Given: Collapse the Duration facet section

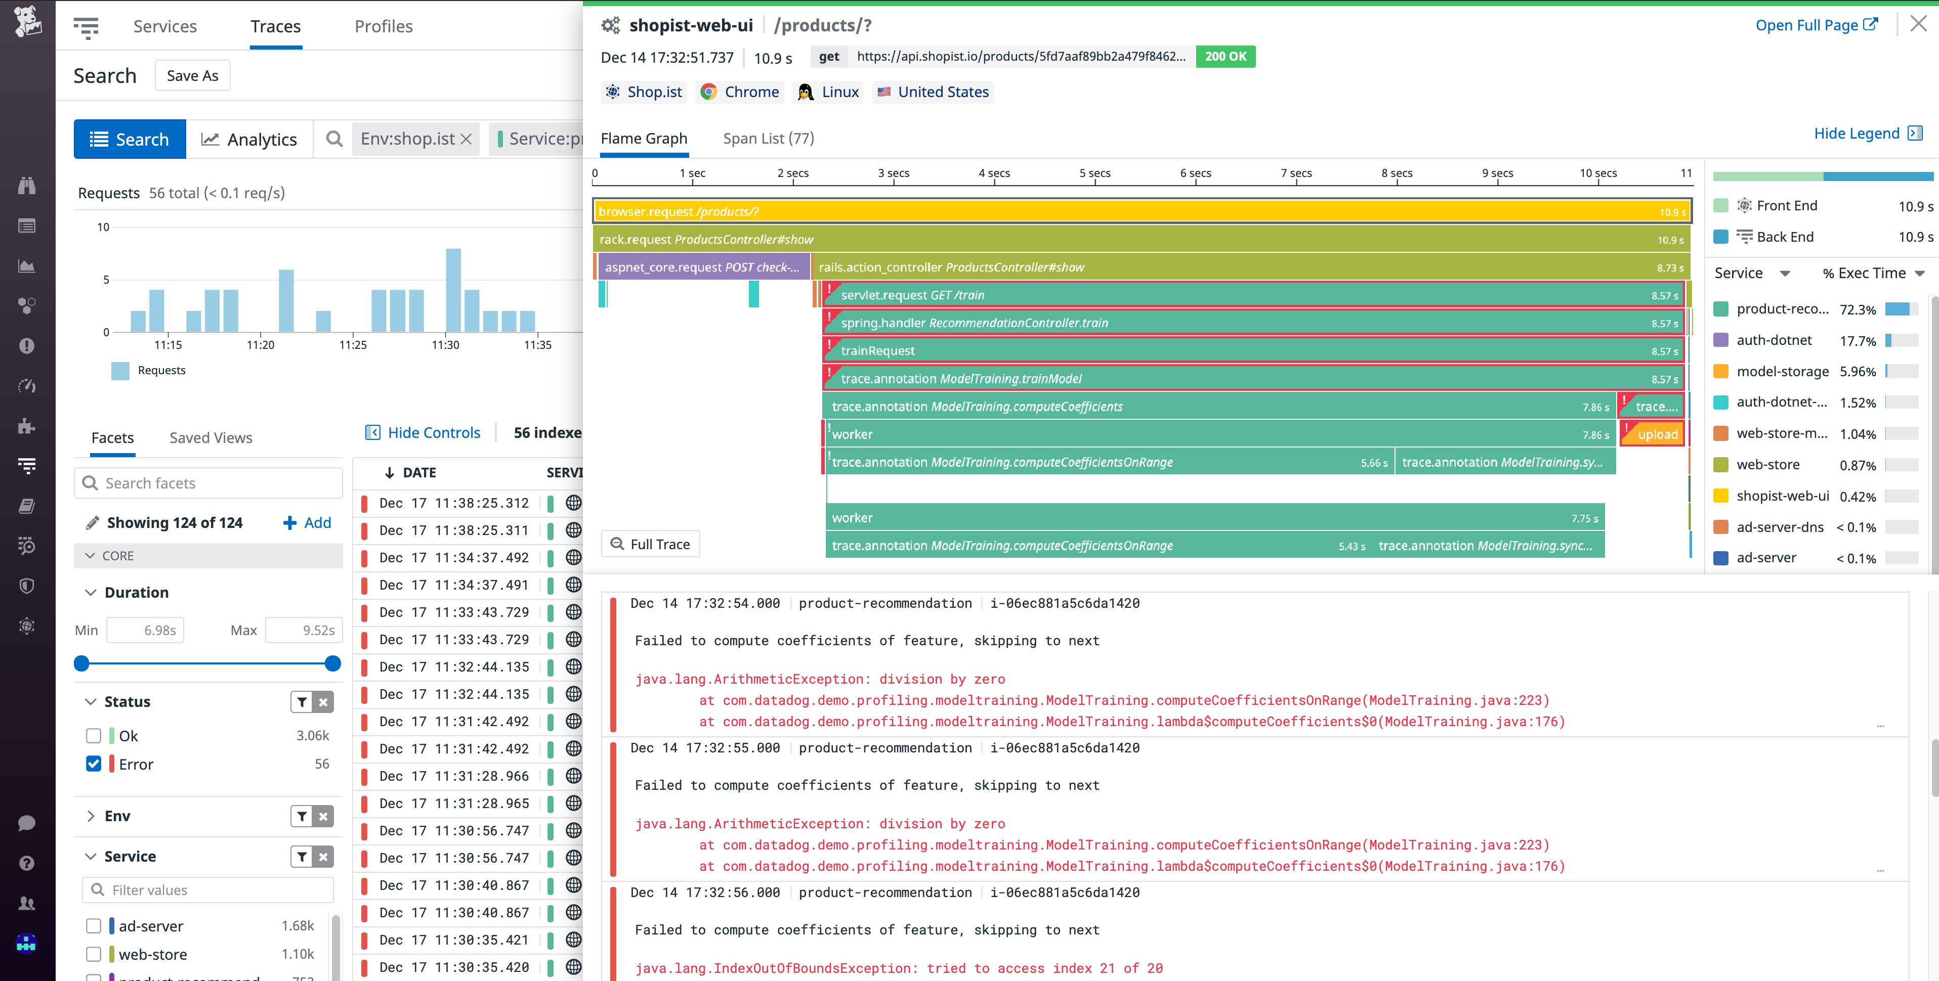Looking at the screenshot, I should (x=91, y=592).
